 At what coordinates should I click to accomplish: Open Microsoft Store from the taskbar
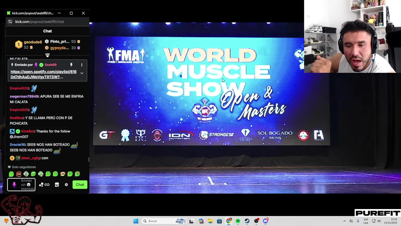tap(219, 221)
